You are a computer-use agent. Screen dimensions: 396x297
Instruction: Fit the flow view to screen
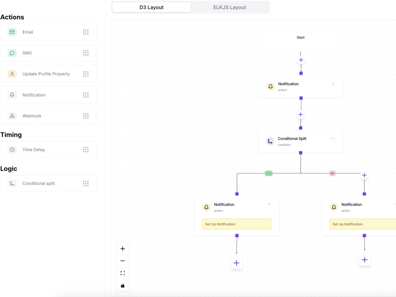click(123, 273)
